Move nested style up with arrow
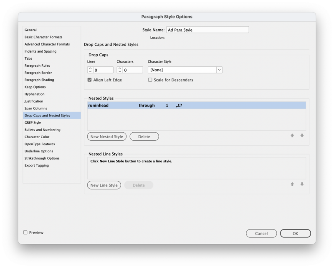 pyautogui.click(x=292, y=136)
